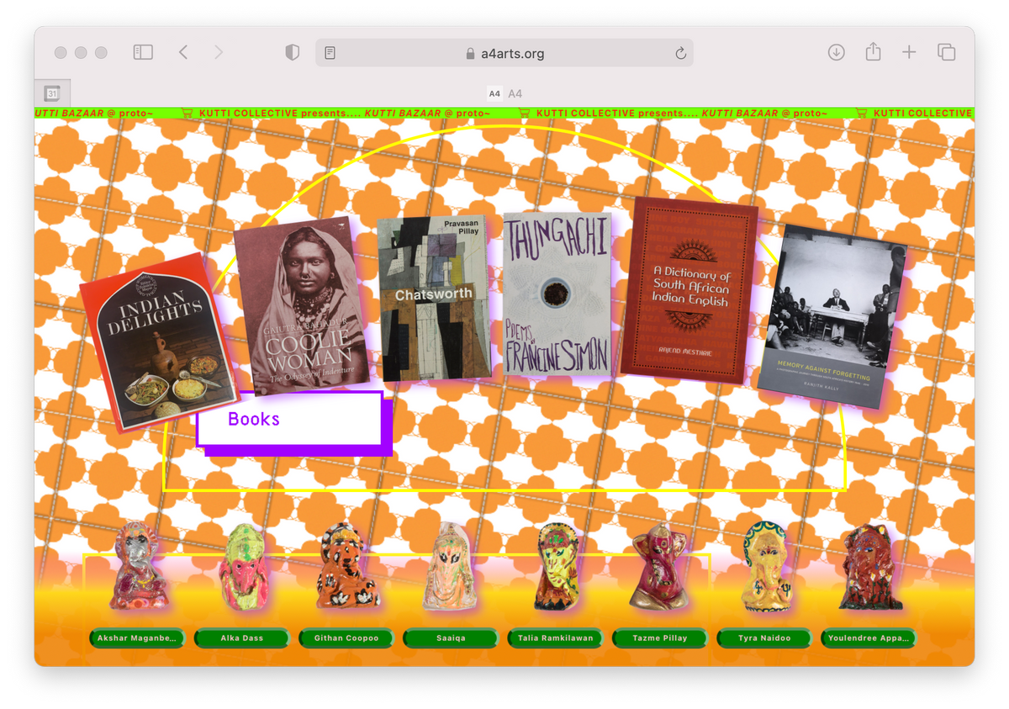Click the calendar widget showing 31
The image size is (1009, 709).
pos(53,93)
